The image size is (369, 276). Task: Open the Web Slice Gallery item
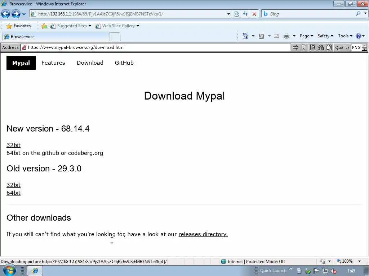(x=117, y=26)
